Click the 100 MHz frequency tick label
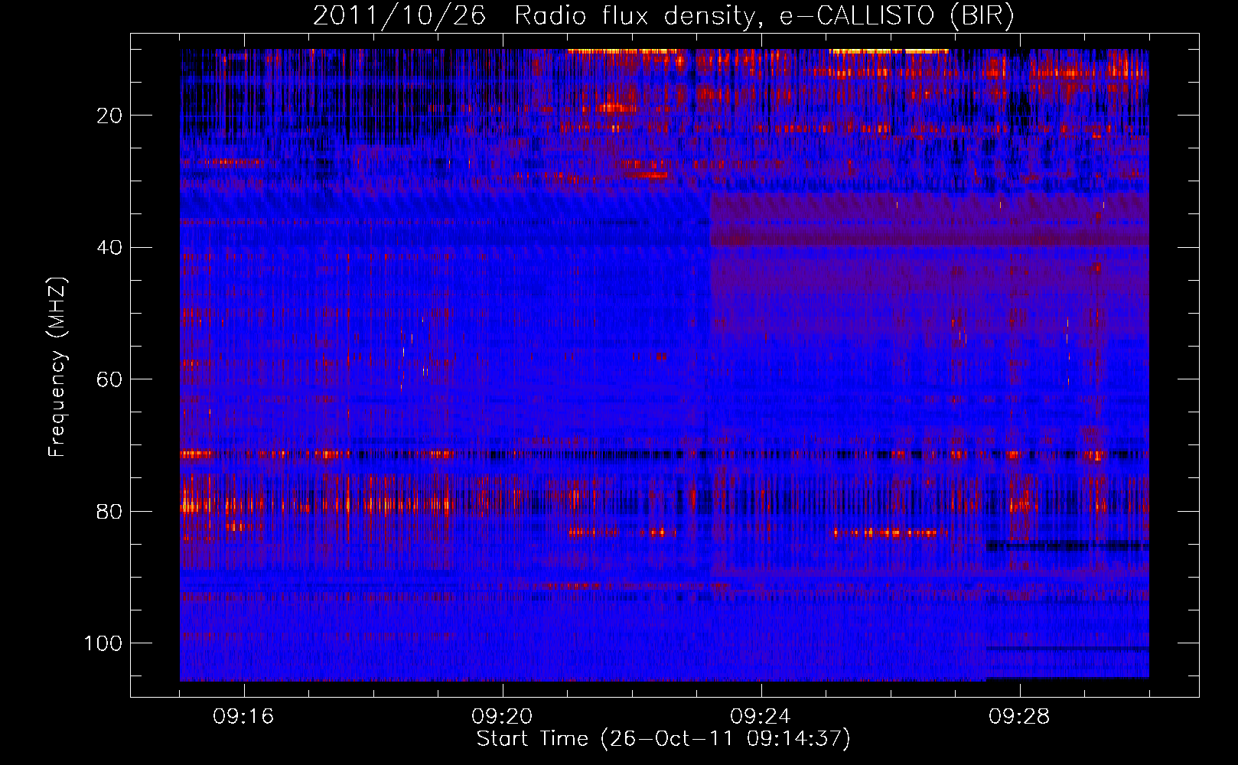The width and height of the screenshot is (1238, 765). [x=103, y=643]
